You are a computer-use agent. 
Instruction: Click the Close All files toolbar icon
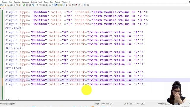click(x=8, y=5)
